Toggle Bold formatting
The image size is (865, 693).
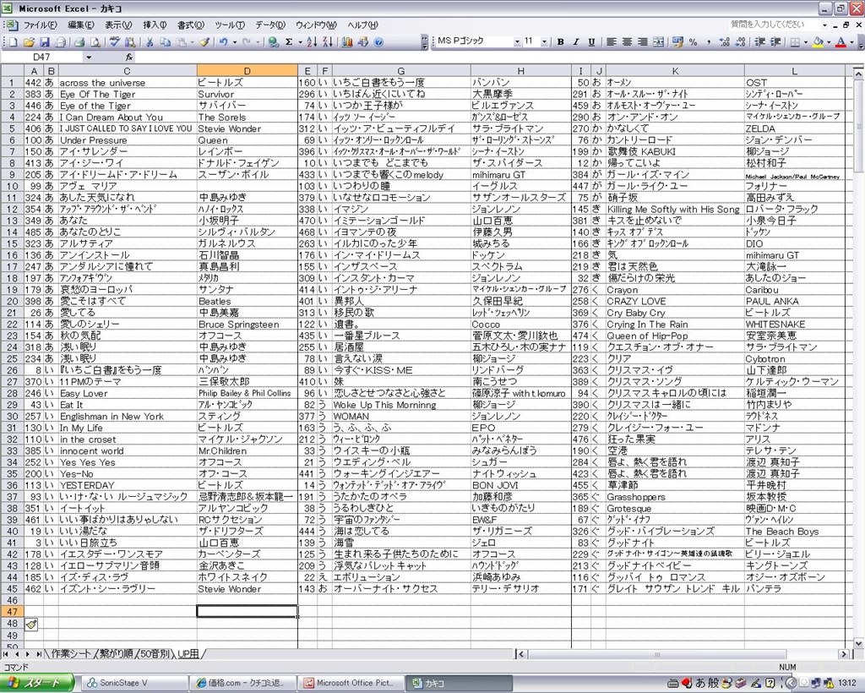559,41
